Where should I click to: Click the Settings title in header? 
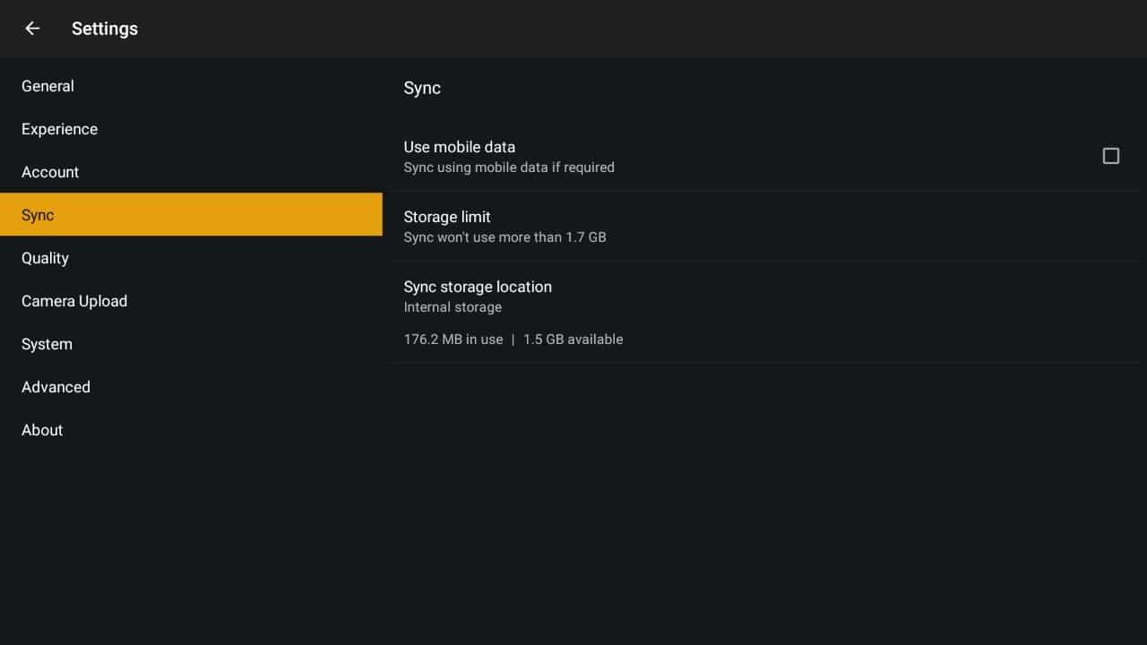(x=105, y=29)
